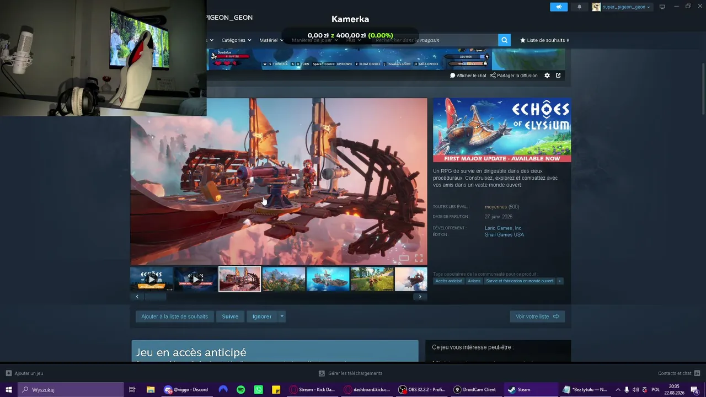Switch to the Discord taskbar window
The width and height of the screenshot is (706, 397).
pyautogui.click(x=186, y=390)
